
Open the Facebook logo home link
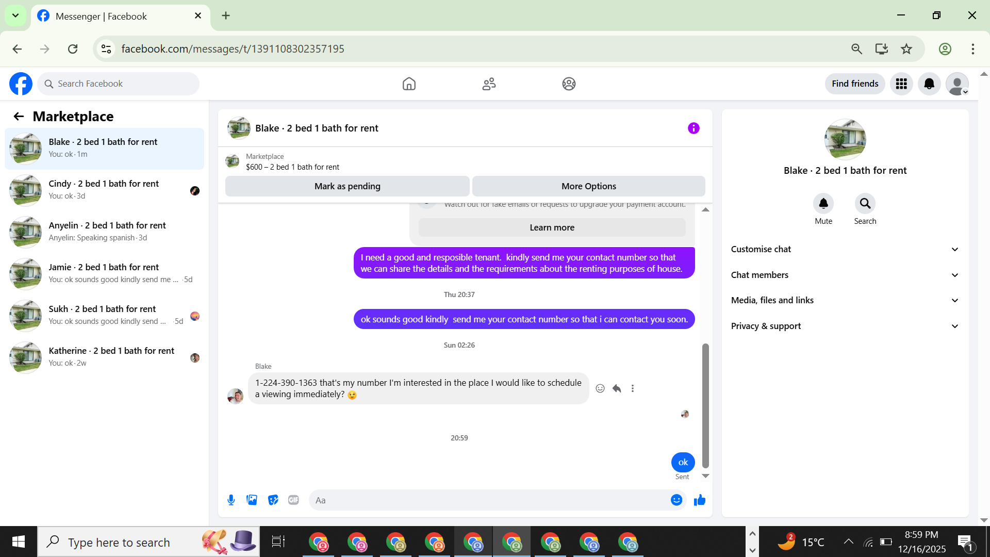[x=21, y=84]
